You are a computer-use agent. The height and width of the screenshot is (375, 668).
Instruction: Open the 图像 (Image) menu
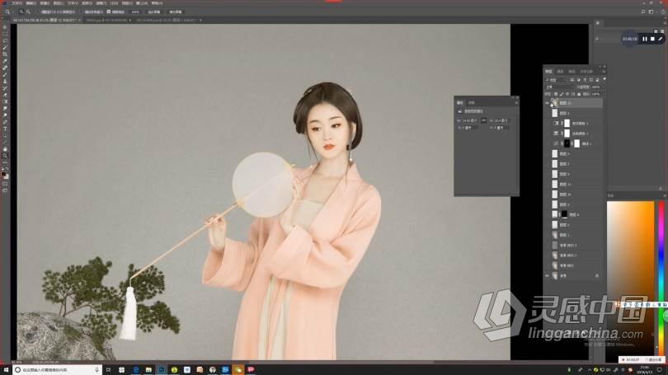tap(45, 3)
